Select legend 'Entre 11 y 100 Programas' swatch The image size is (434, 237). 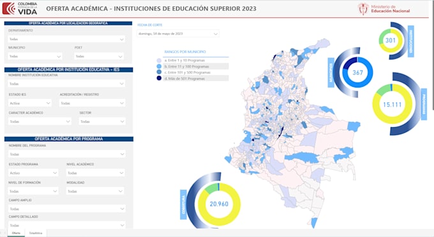[159, 66]
